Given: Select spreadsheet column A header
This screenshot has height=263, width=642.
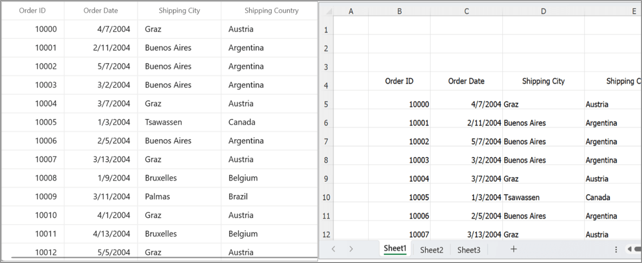Looking at the screenshot, I should click(351, 10).
